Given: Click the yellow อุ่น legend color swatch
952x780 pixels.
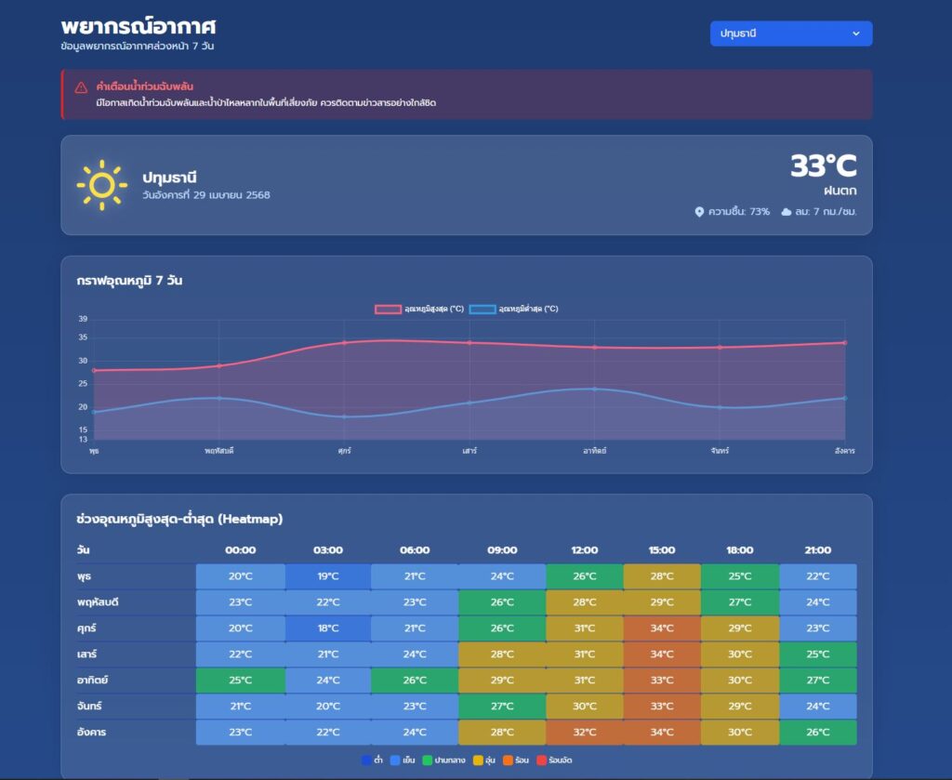Looking at the screenshot, I should click(478, 760).
